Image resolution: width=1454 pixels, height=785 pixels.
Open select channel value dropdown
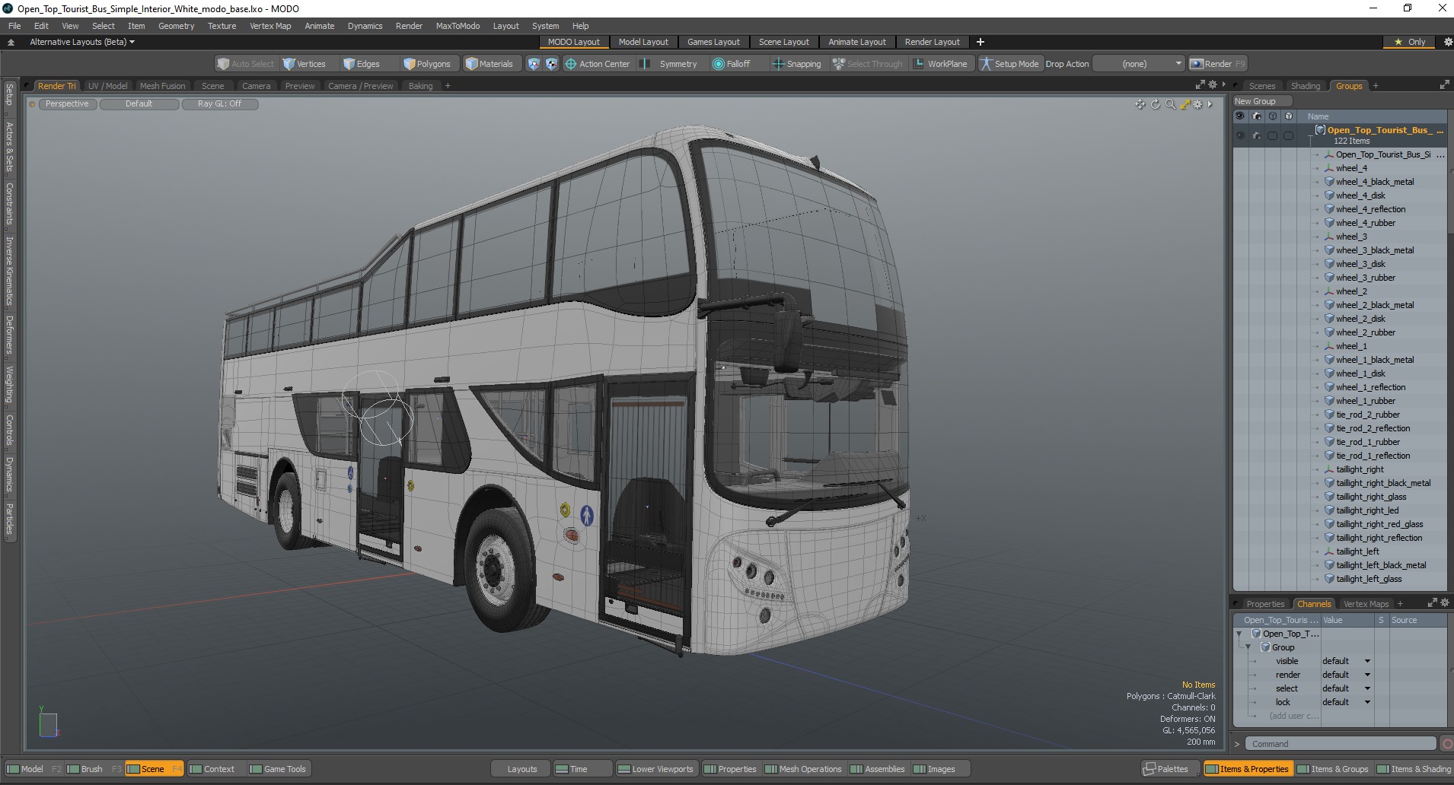click(1346, 688)
